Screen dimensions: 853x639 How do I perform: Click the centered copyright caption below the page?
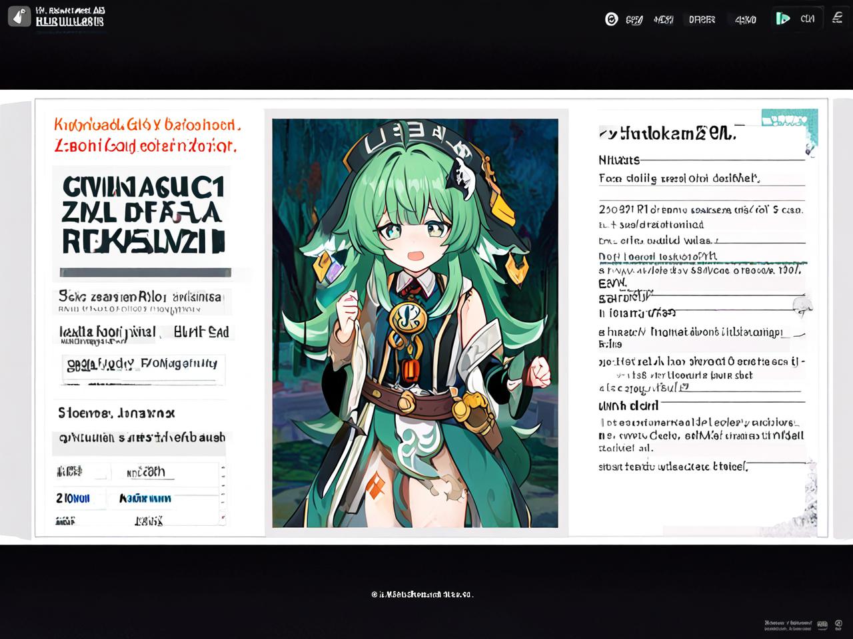pyautogui.click(x=423, y=594)
